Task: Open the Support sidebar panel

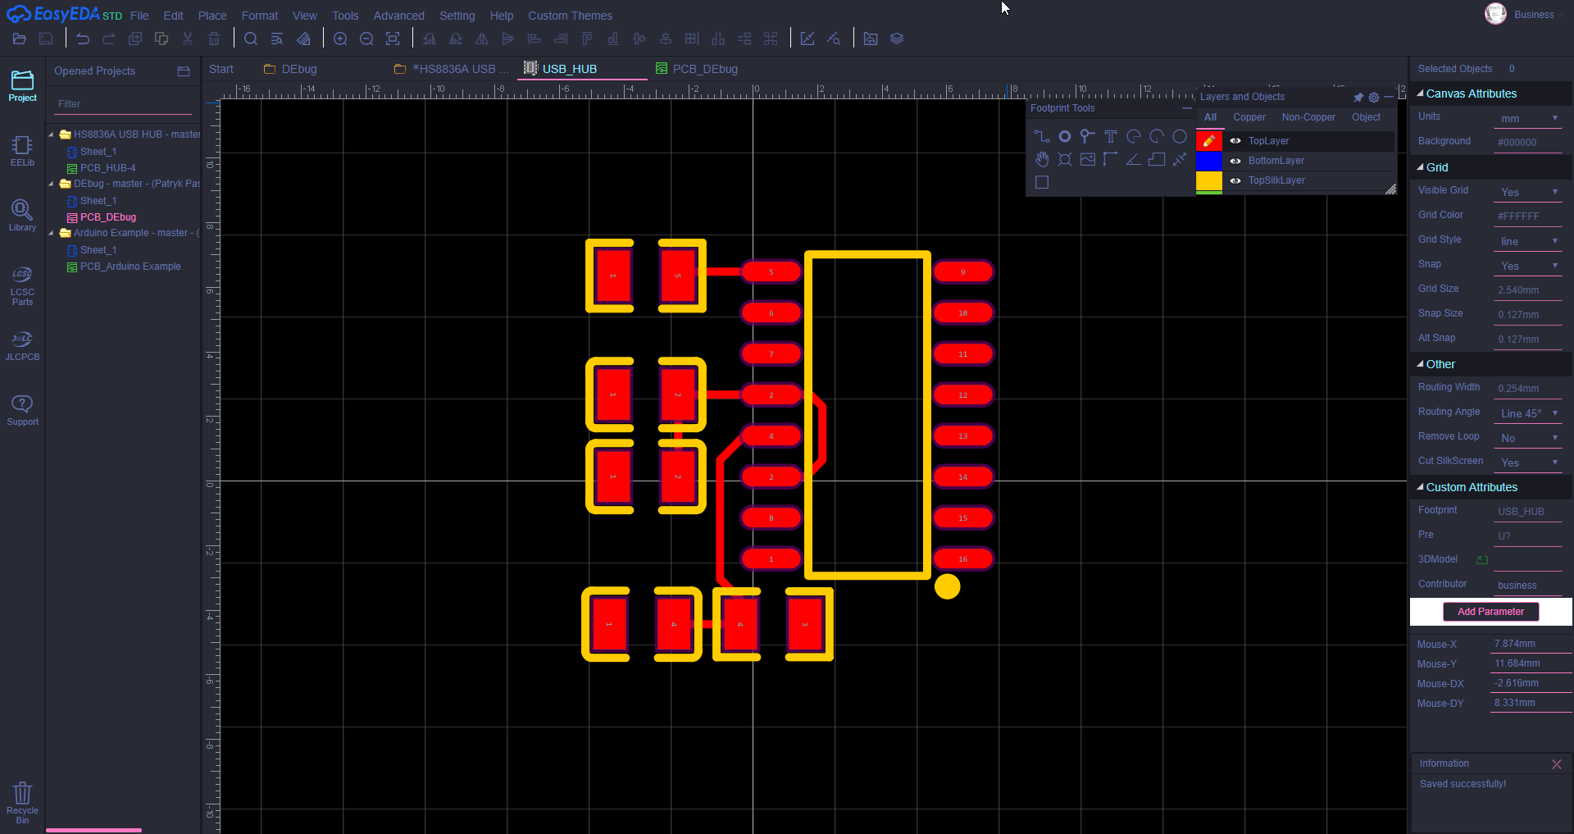Action: coord(22,410)
